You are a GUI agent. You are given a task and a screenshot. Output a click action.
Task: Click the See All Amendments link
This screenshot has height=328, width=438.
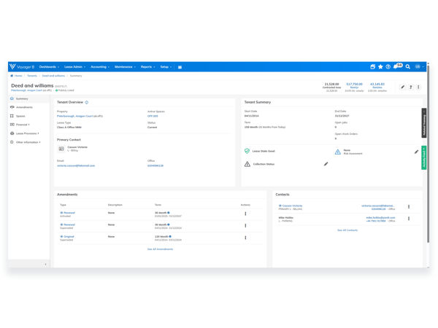point(160,249)
